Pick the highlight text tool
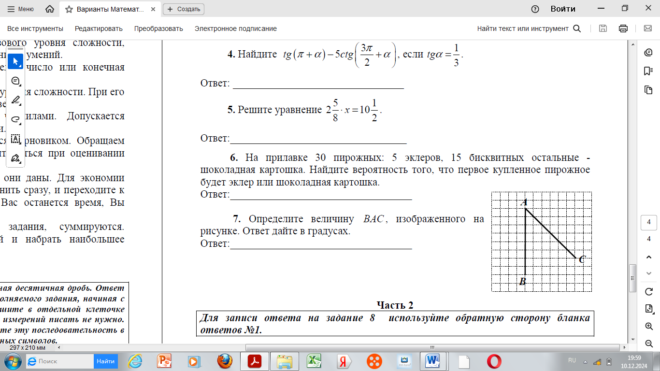Viewport: 660px width, 371px height. coord(15,100)
